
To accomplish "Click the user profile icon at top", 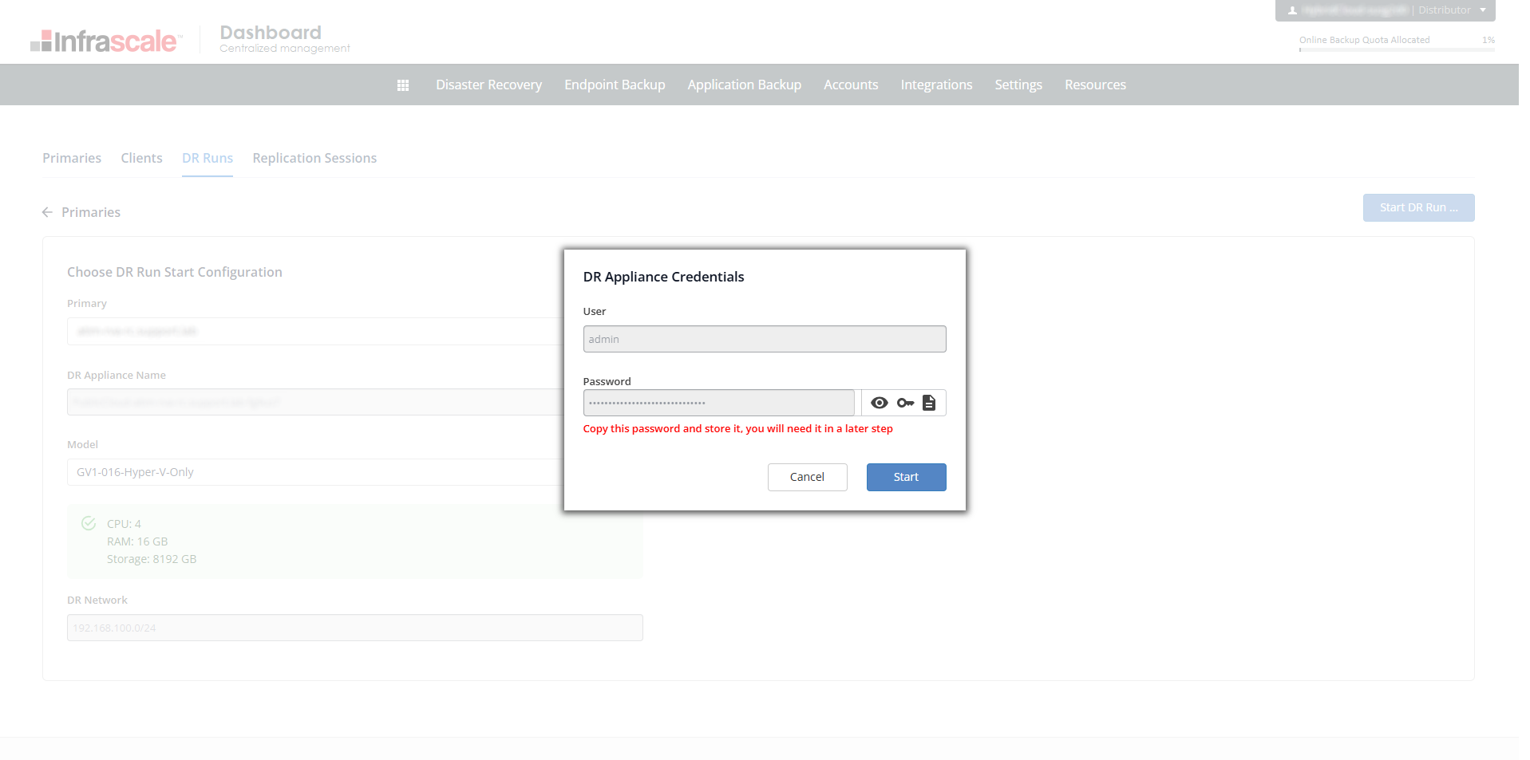I will (1292, 10).
